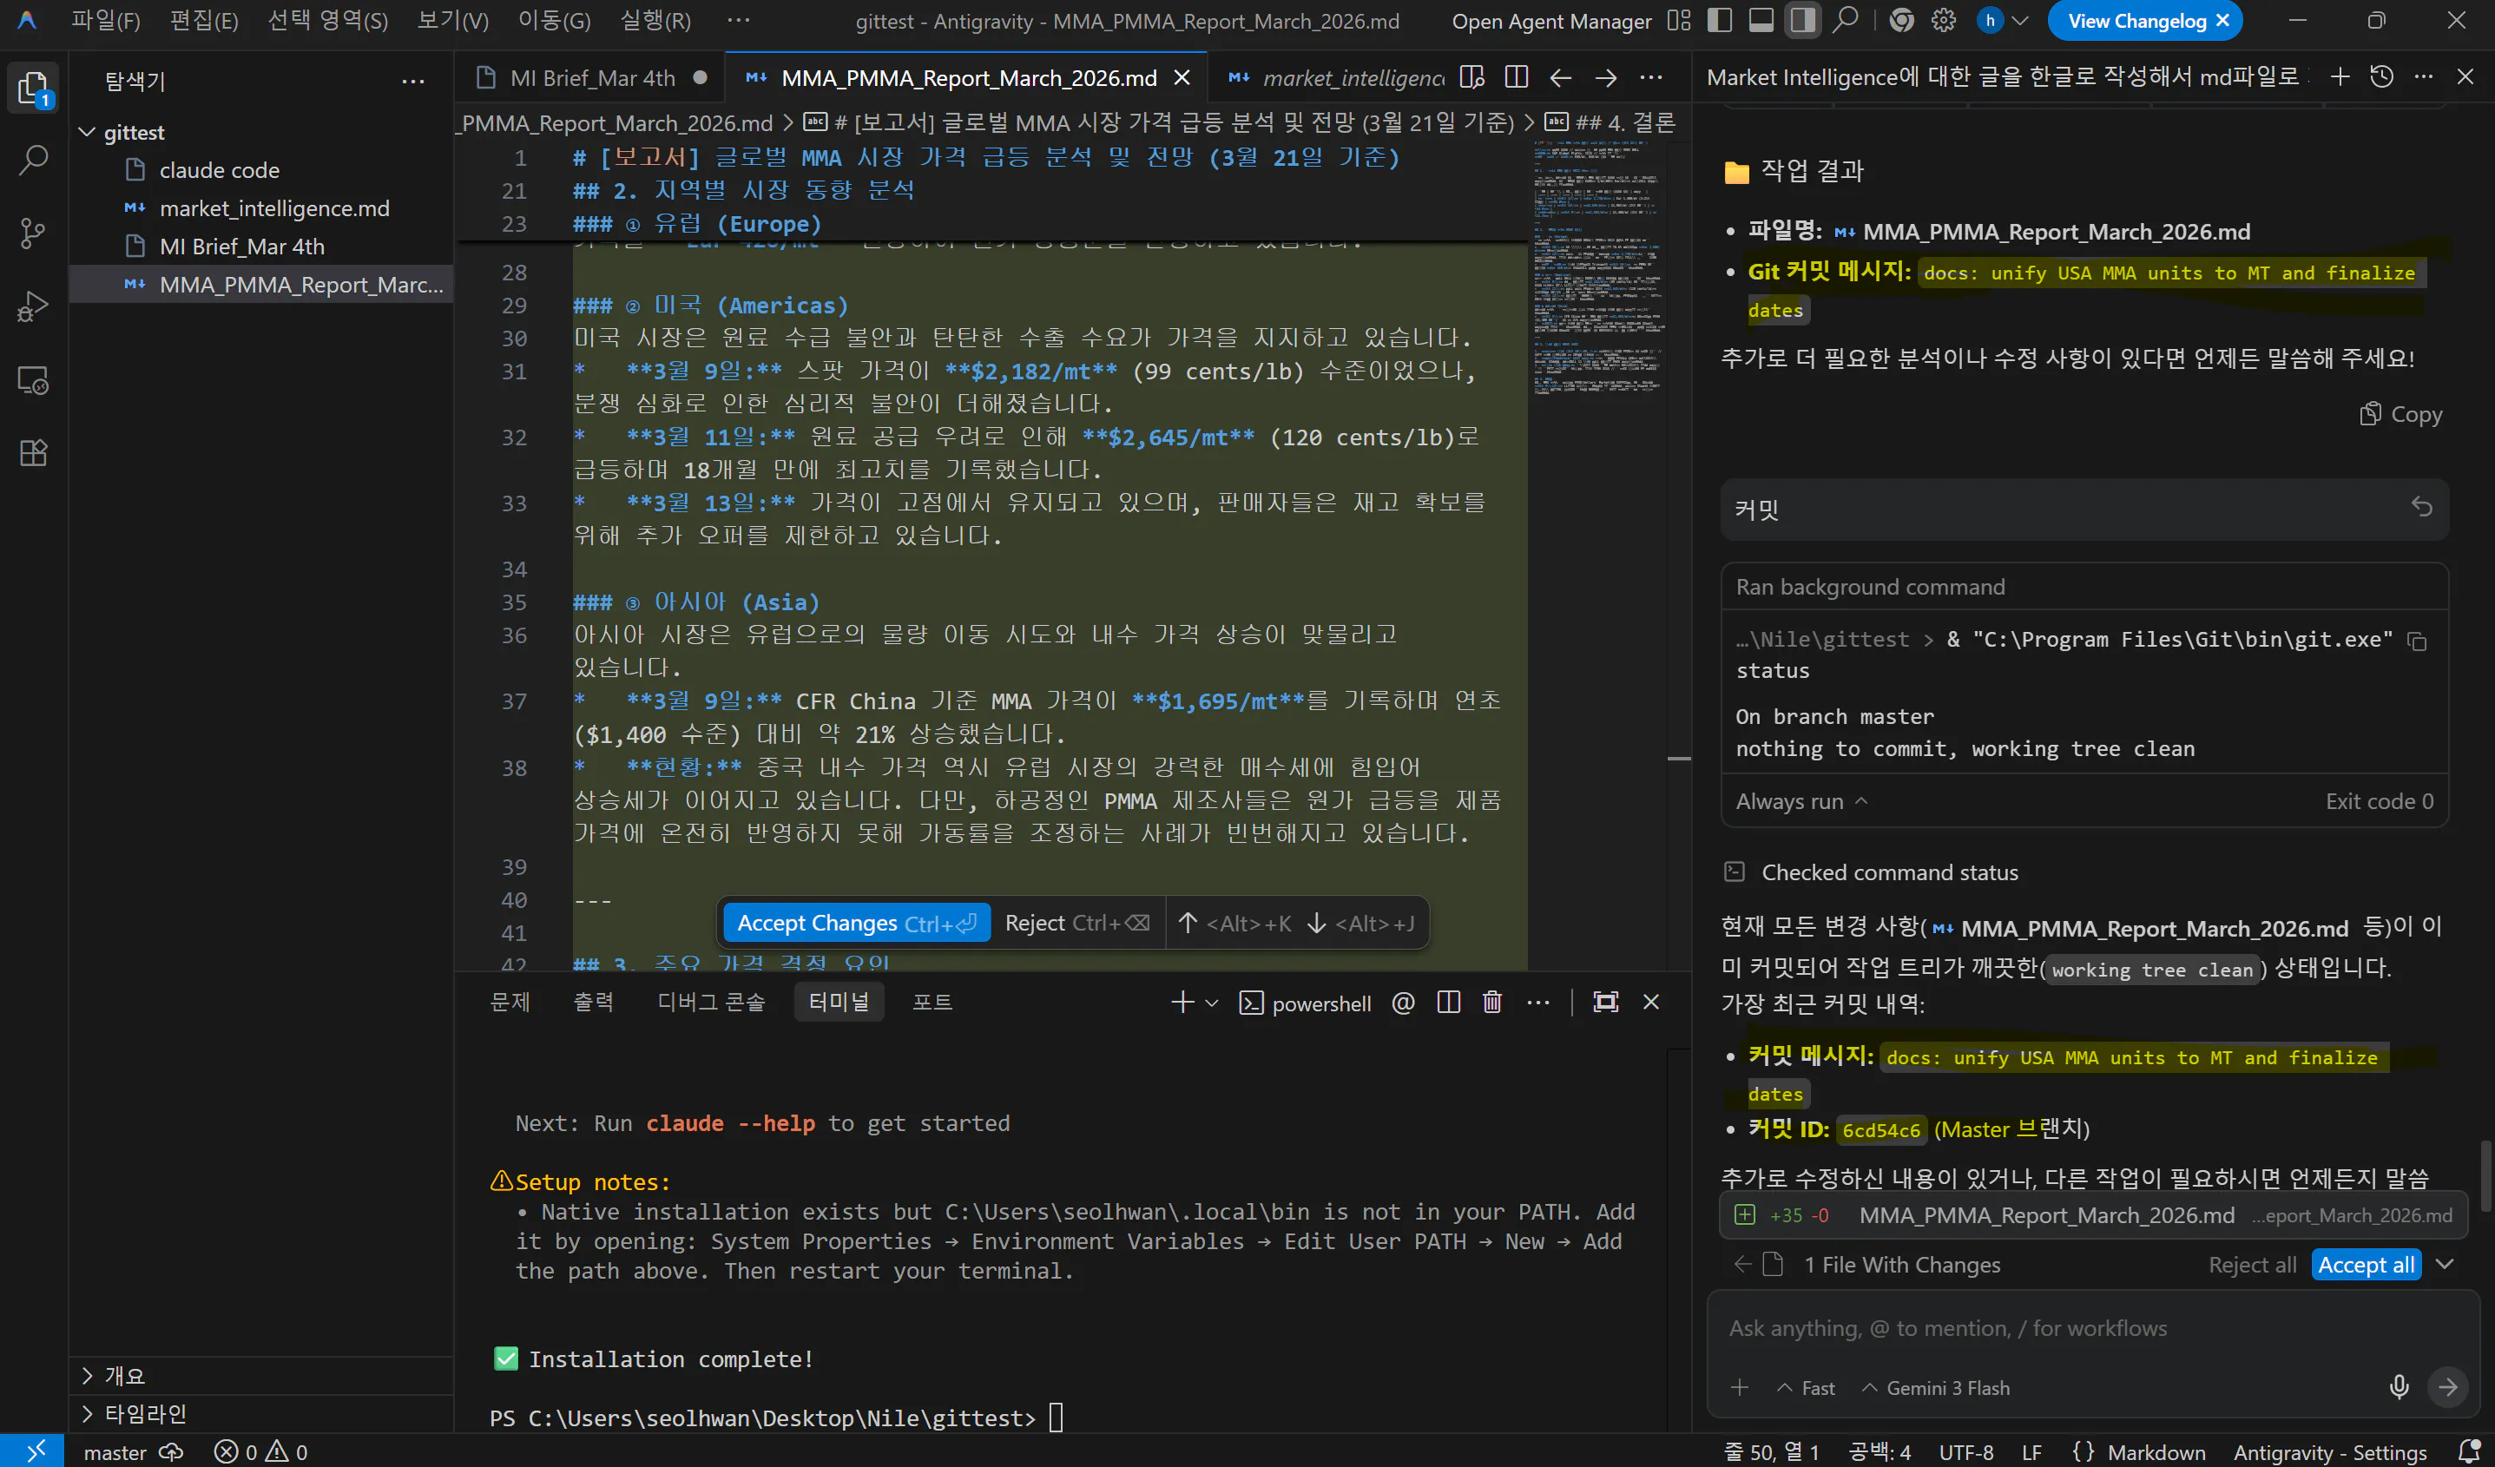Open Fast mode selector dropdown
2495x1467 pixels.
coord(1807,1388)
